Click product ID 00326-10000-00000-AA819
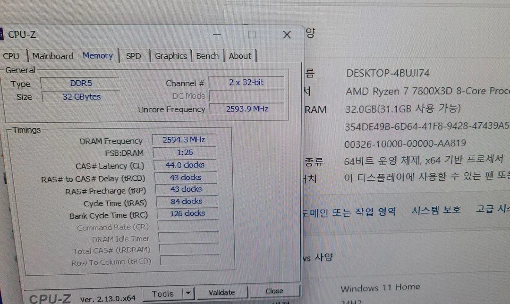The height and width of the screenshot is (304, 510). [x=405, y=144]
